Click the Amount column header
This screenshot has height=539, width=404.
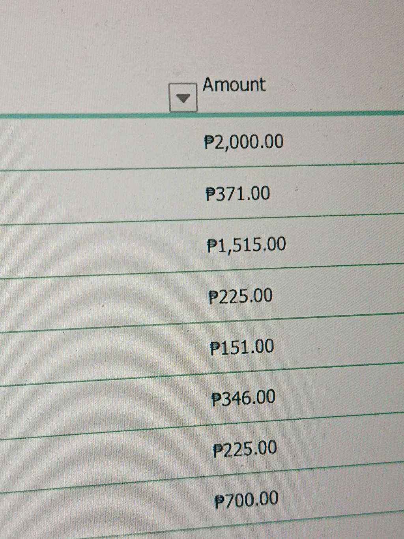[234, 85]
